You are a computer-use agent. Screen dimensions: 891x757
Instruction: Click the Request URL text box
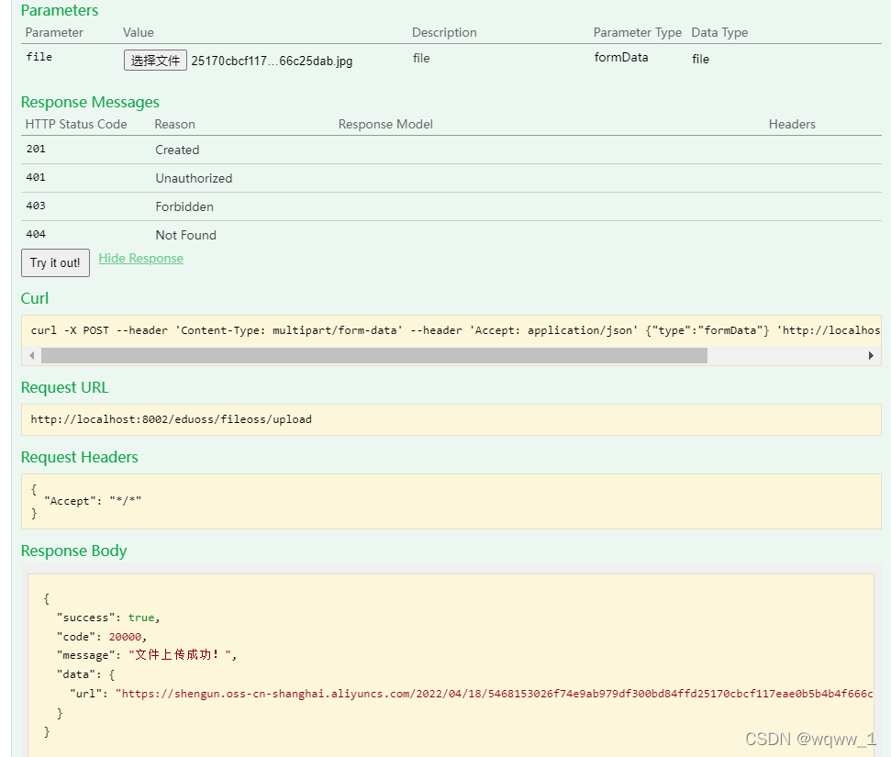(451, 419)
